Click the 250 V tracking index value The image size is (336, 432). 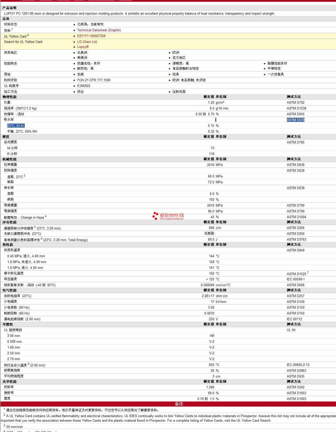coord(213,319)
